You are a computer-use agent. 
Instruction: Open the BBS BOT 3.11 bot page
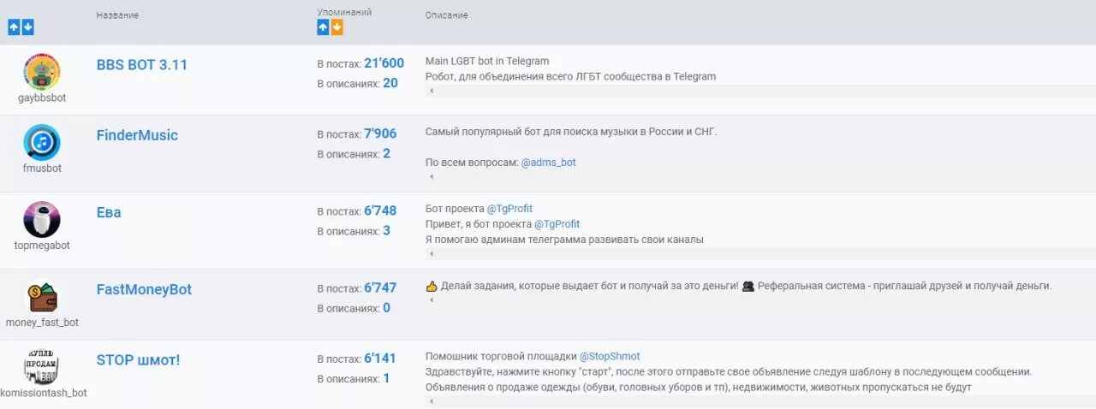[x=142, y=65]
